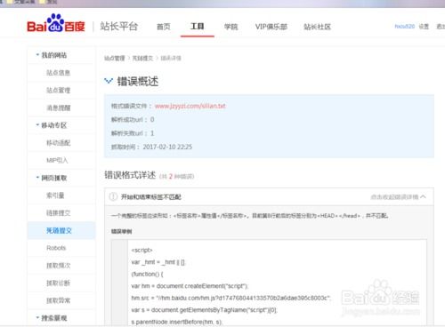Click the 开始和结束标签不匹配 error title

tap(150, 197)
